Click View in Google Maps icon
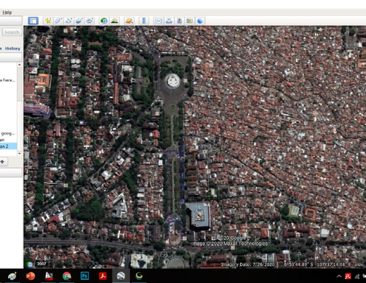Image resolution: width=366 pixels, height=283 pixels. pyautogui.click(x=190, y=21)
